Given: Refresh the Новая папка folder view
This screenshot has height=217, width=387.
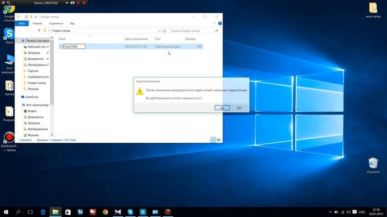Looking at the screenshot, I should [x=164, y=31].
